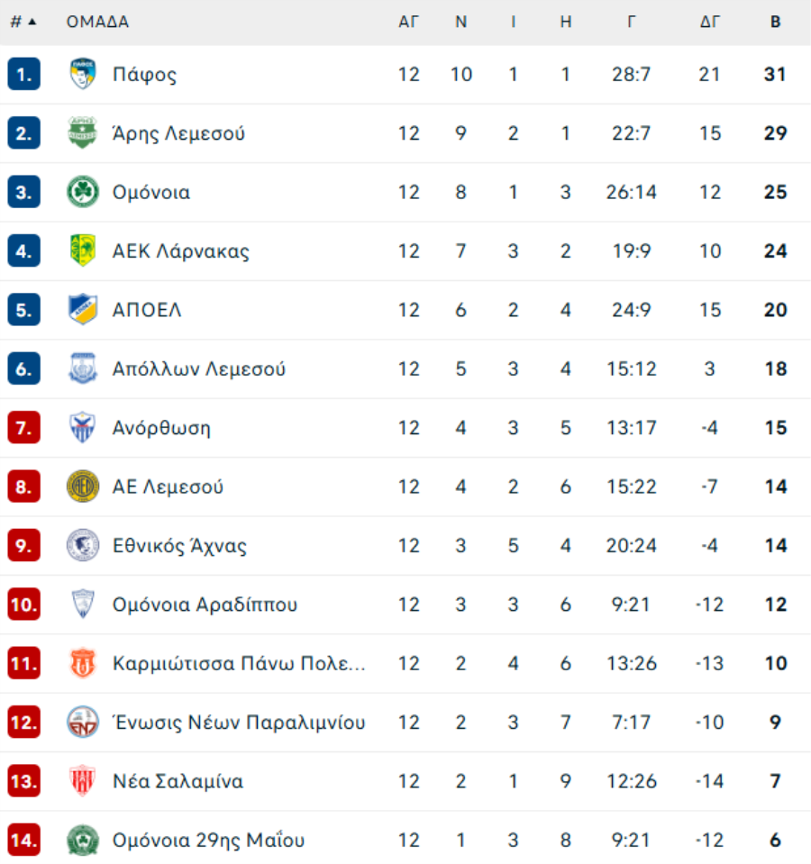The height and width of the screenshot is (864, 811).
Task: Click the red 14. position badge
Action: pos(23,840)
